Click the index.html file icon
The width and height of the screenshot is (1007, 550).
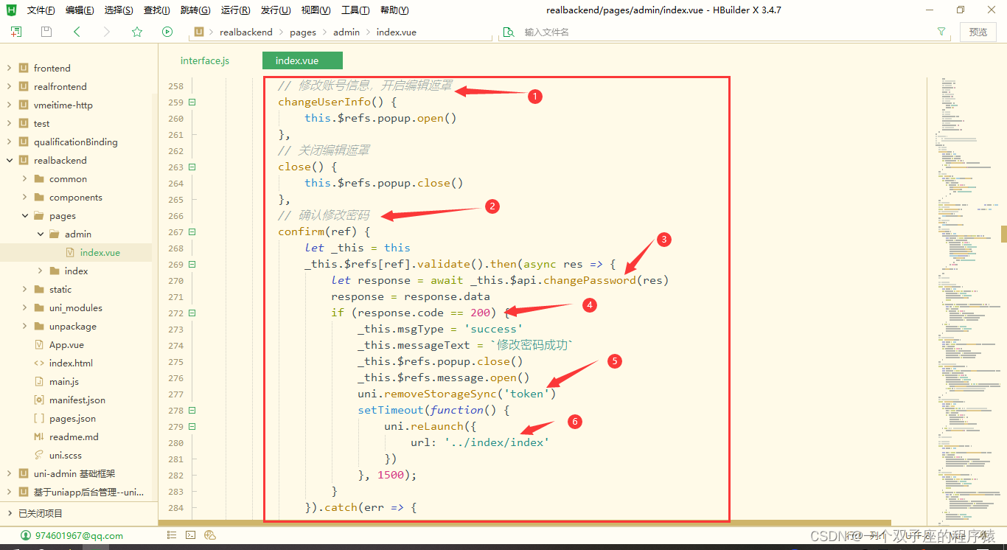tap(39, 363)
